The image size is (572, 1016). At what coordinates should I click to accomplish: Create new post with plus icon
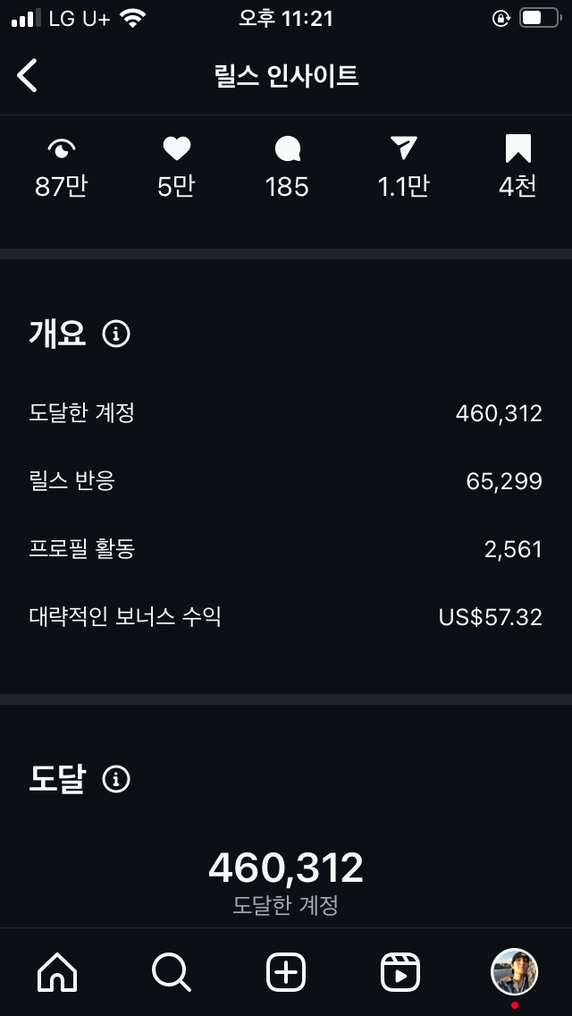(286, 972)
